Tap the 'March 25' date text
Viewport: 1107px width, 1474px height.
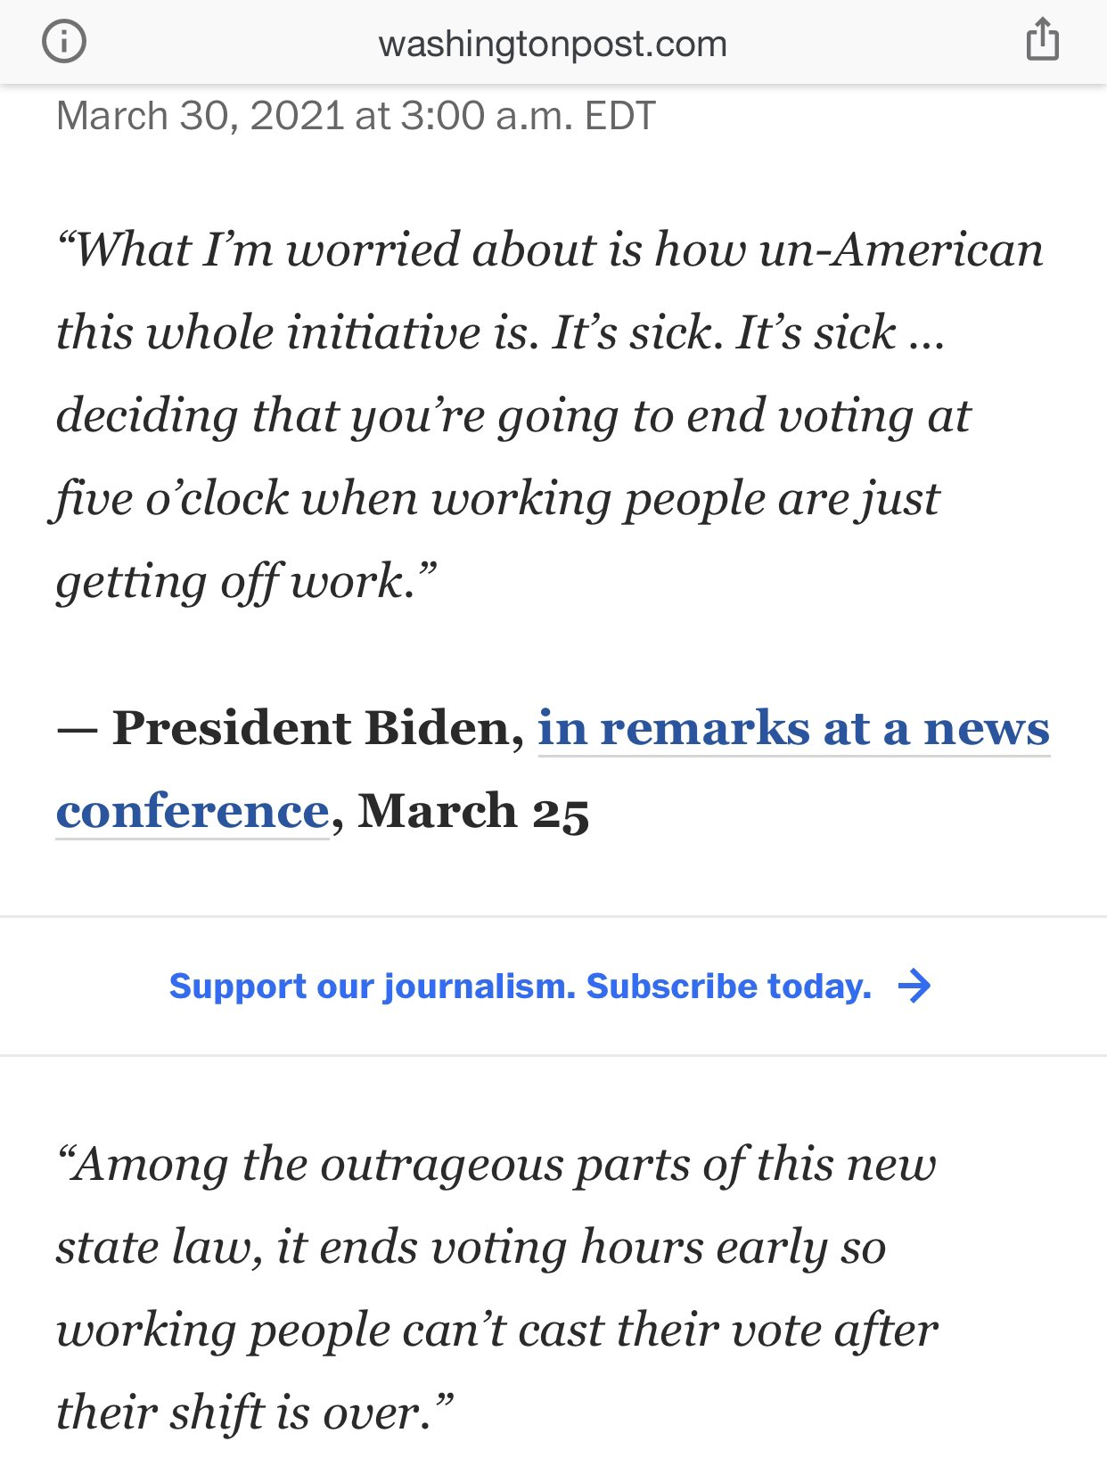(473, 812)
